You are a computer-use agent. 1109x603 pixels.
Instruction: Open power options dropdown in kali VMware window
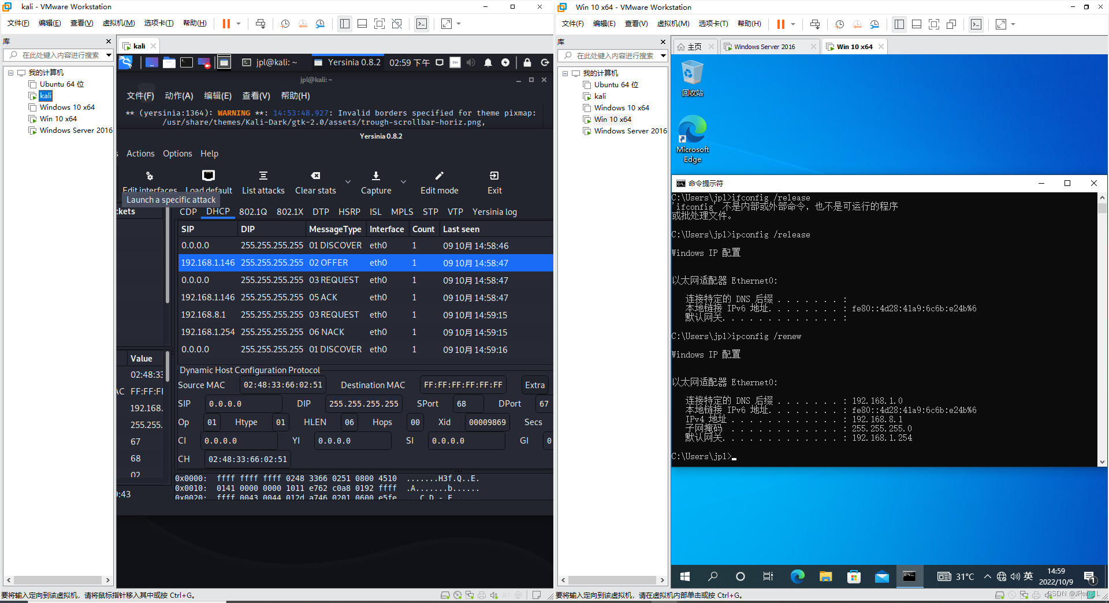click(x=239, y=24)
